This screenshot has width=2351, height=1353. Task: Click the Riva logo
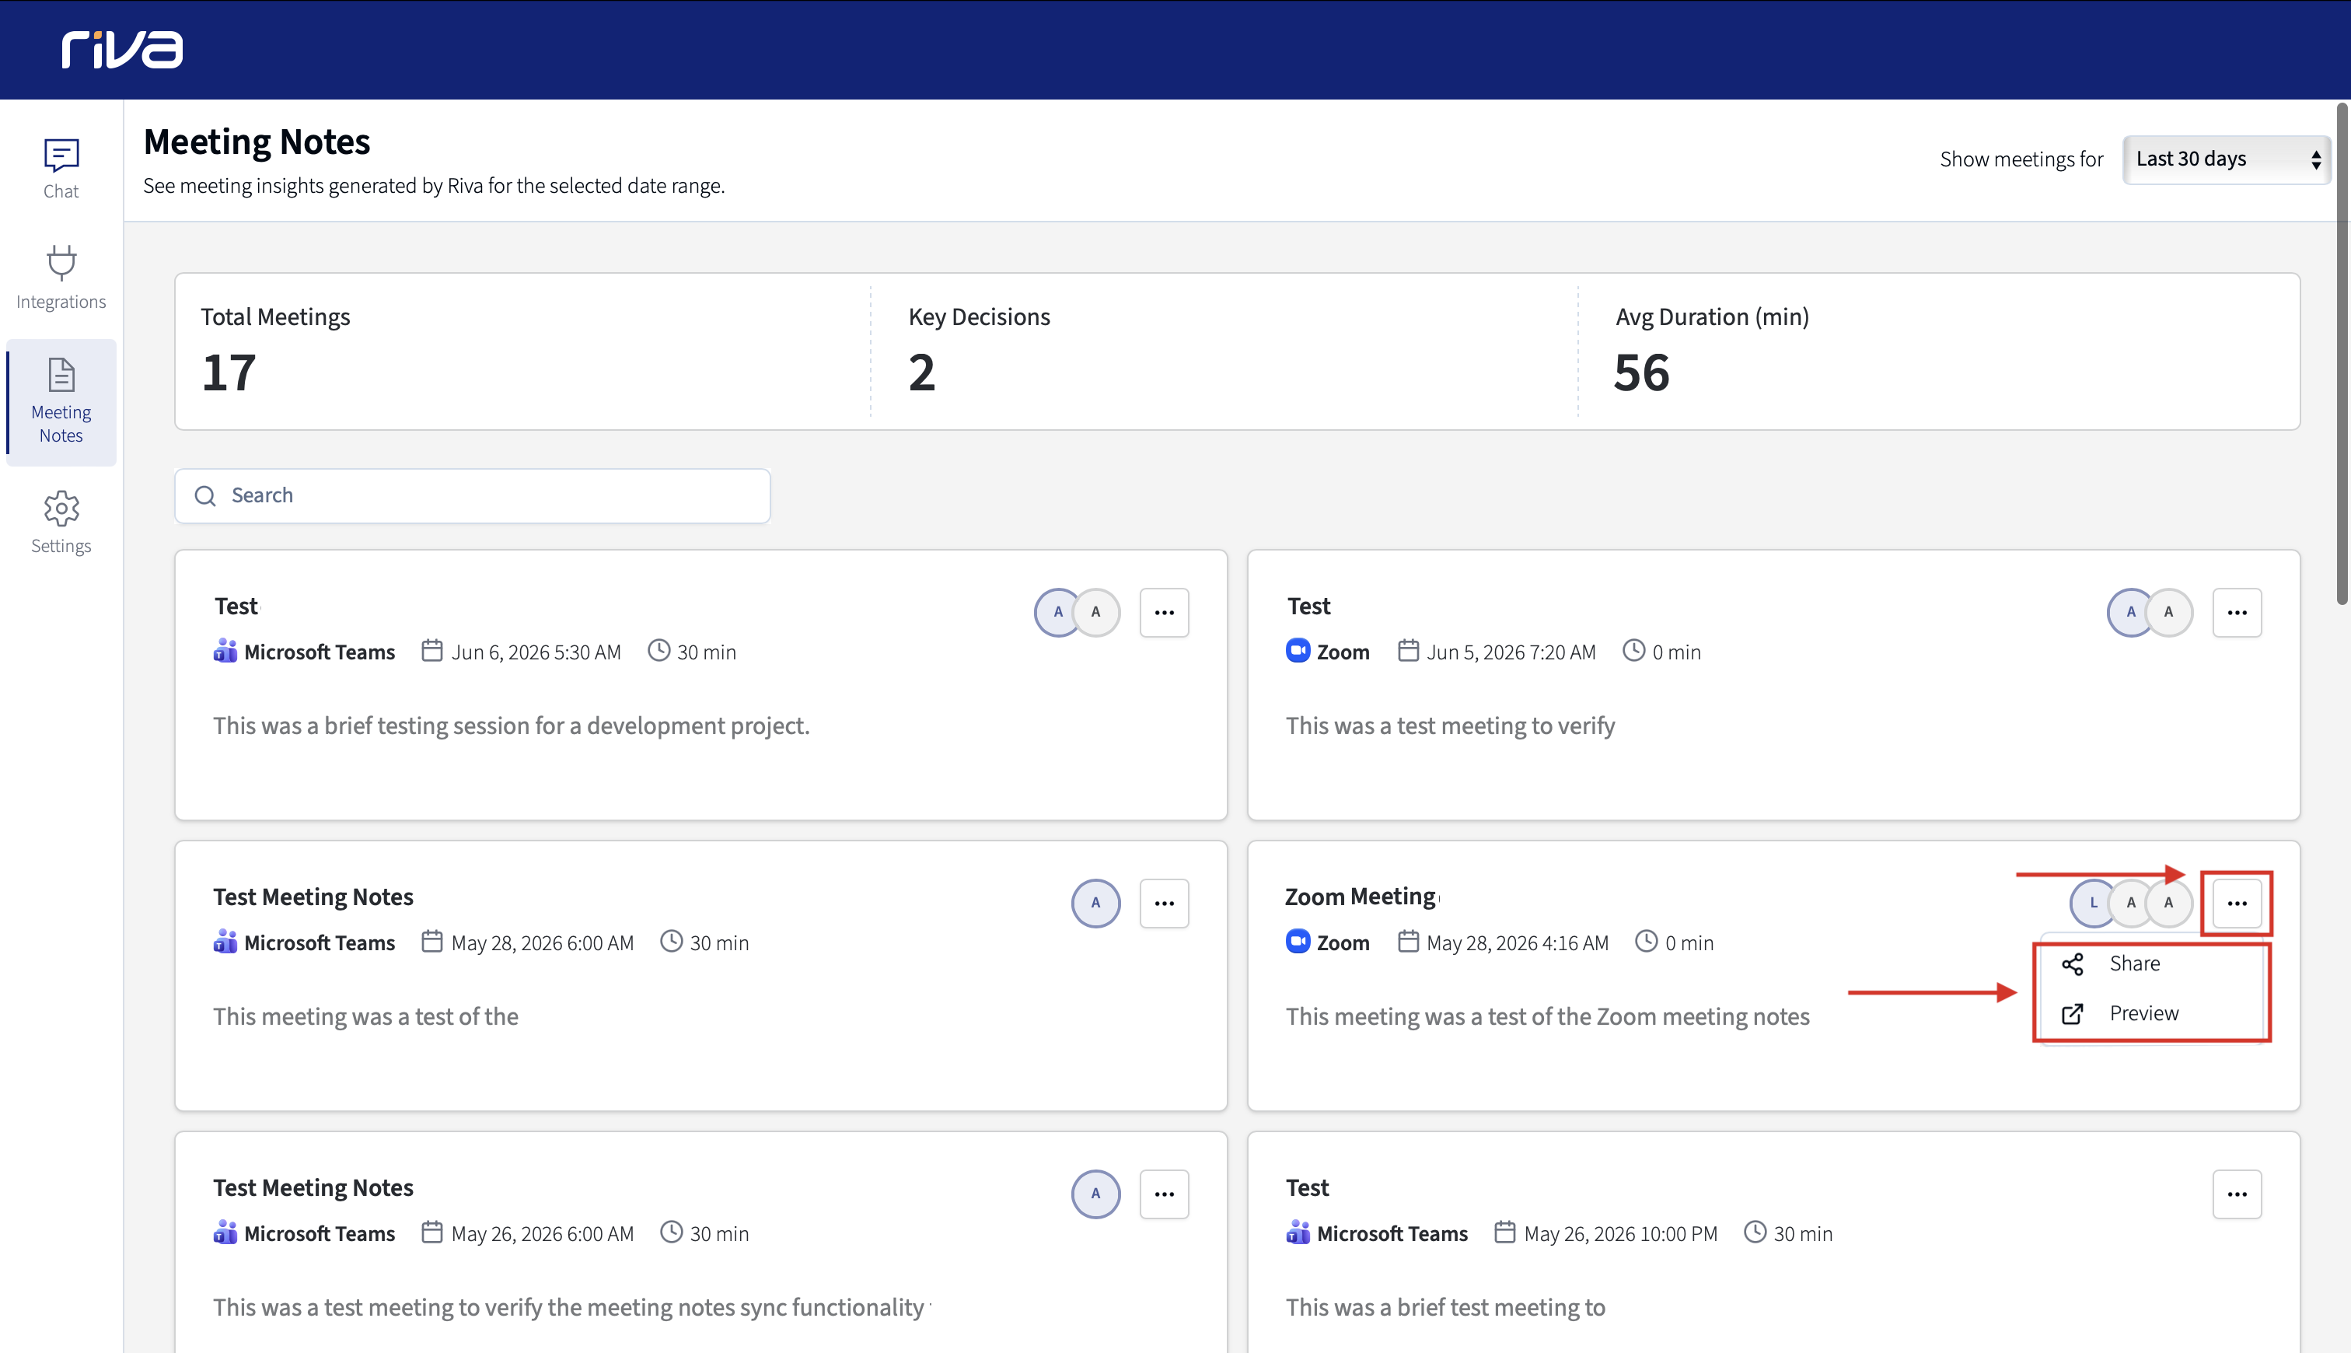pyautogui.click(x=122, y=49)
